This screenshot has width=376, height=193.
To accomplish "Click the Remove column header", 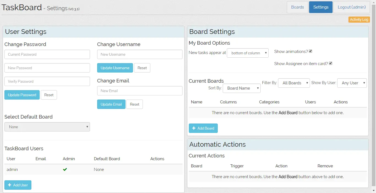I will (x=325, y=166).
